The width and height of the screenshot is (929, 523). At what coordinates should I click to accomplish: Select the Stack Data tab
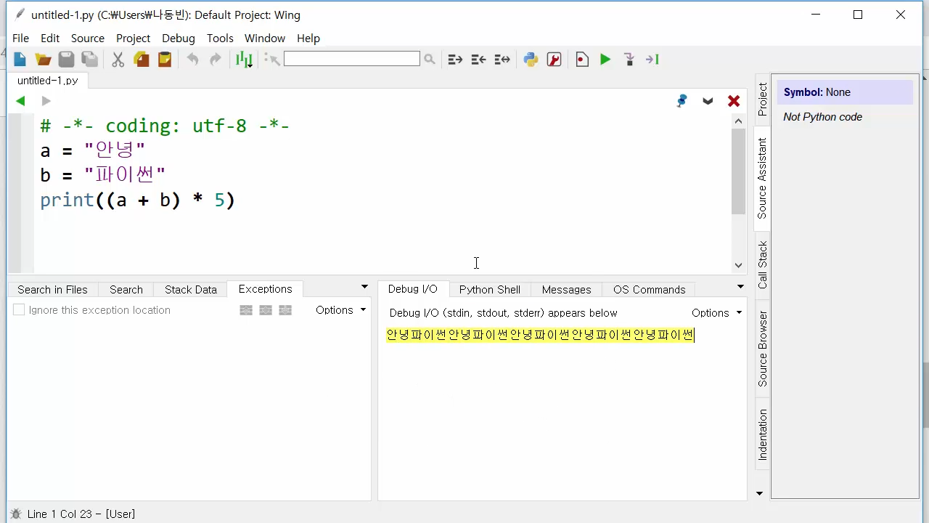[x=190, y=289]
